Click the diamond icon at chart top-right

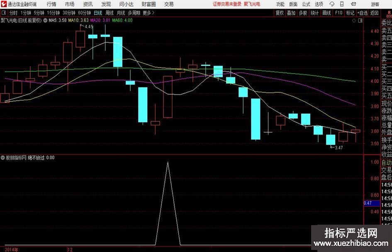click(x=354, y=21)
